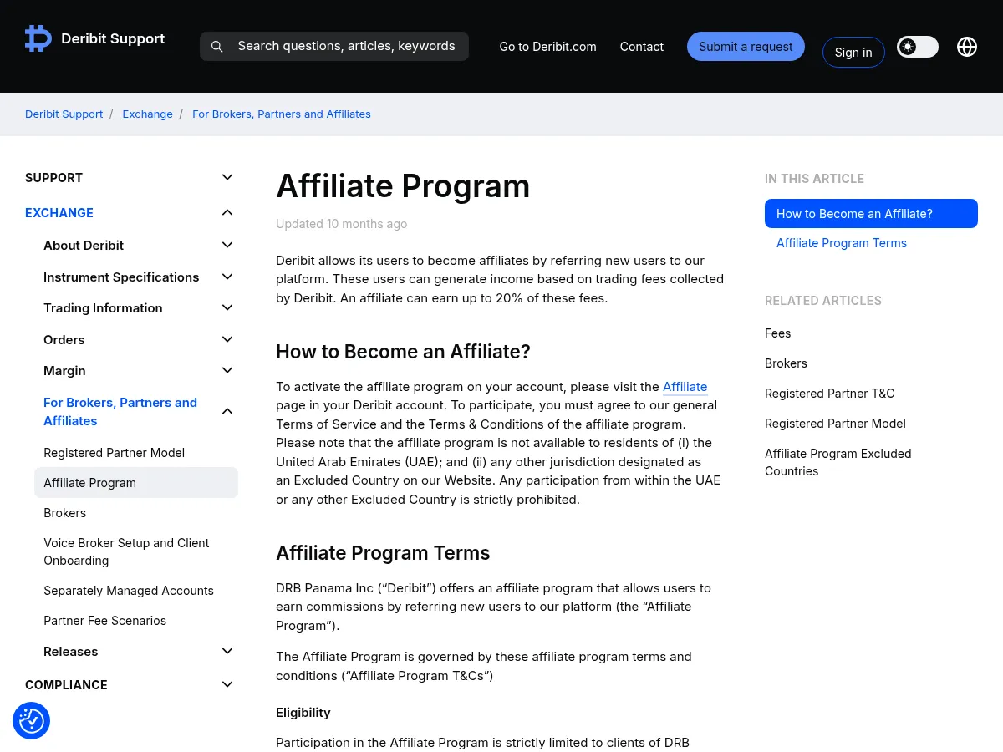The image size is (1003, 752).
Task: Jump to Affiliate Program Terms section
Action: point(841,243)
